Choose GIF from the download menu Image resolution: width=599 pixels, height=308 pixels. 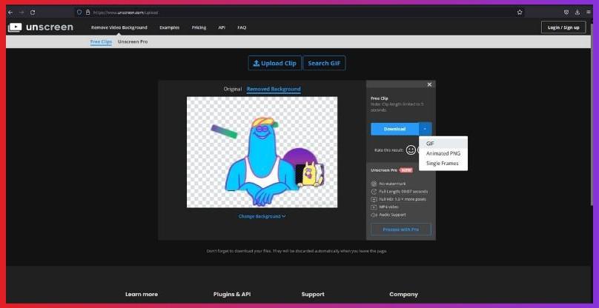click(431, 144)
